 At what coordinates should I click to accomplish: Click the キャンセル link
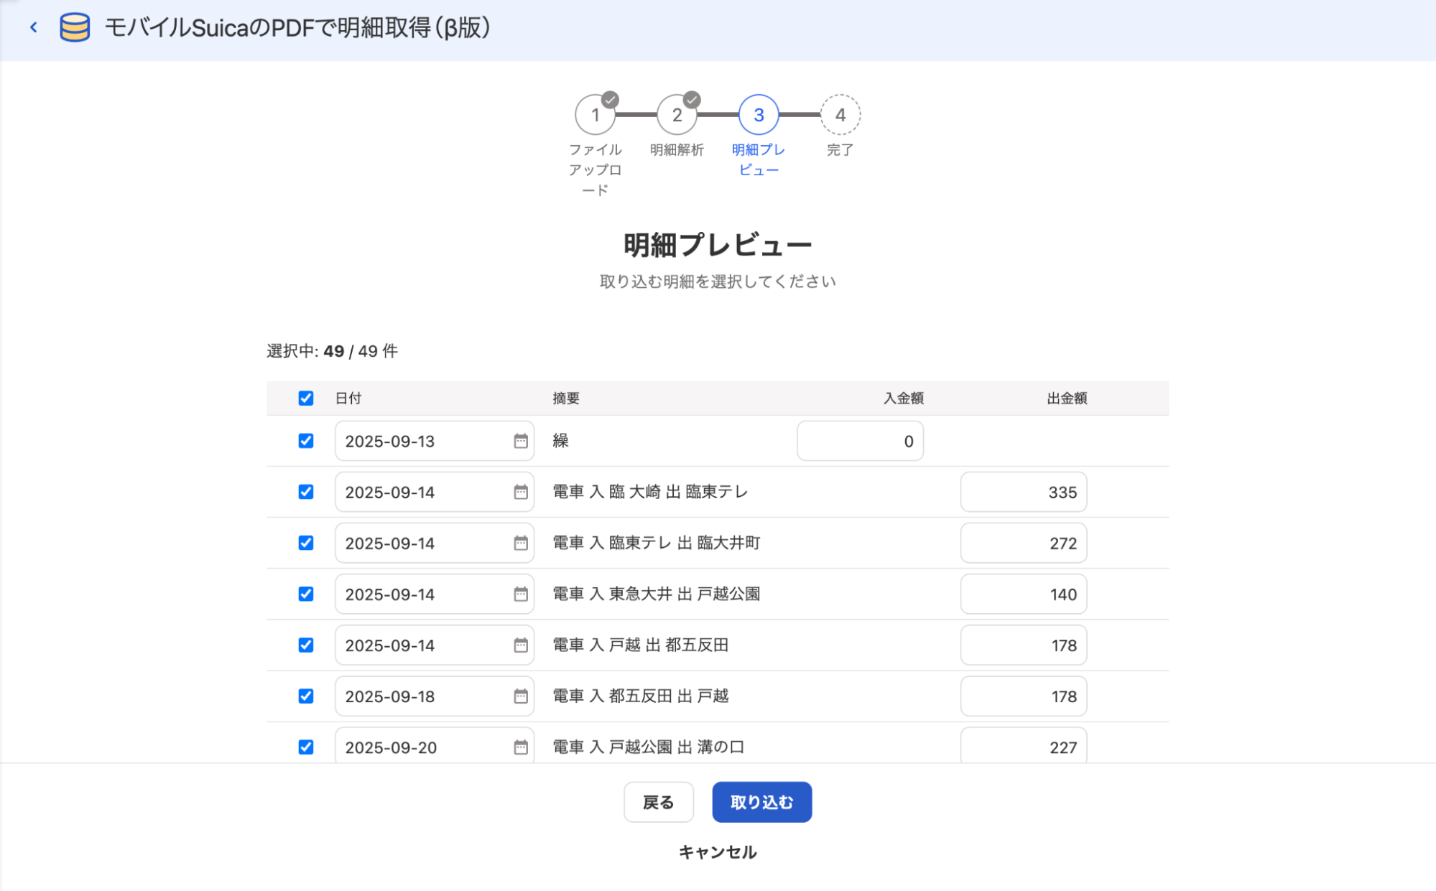pyautogui.click(x=718, y=852)
